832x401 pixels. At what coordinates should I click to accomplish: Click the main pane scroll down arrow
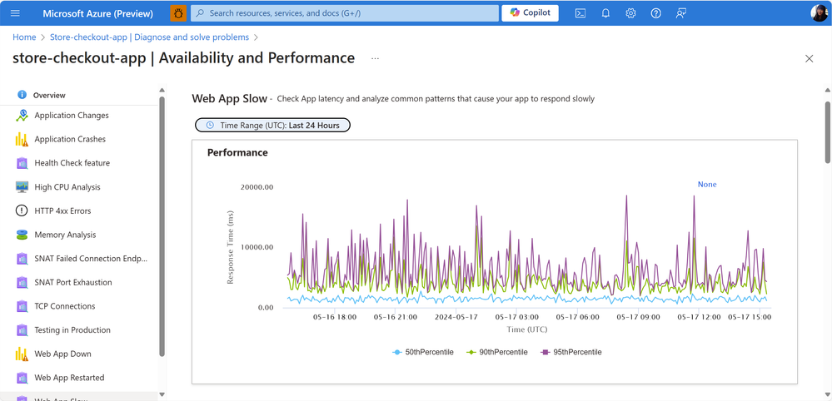pos(827,394)
